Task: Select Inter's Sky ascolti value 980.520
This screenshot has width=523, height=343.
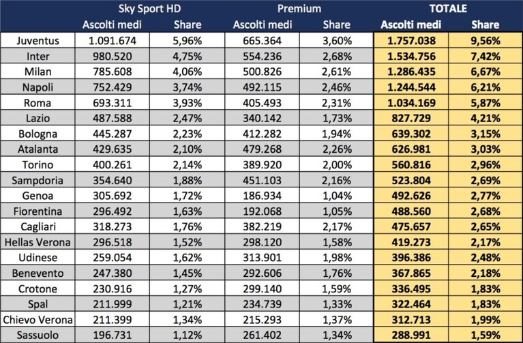Action: [113, 56]
